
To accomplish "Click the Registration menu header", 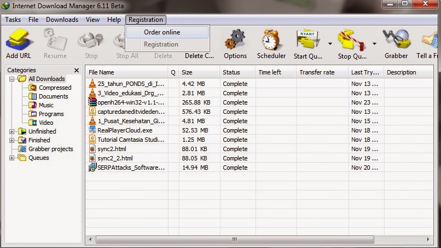I will click(x=146, y=20).
